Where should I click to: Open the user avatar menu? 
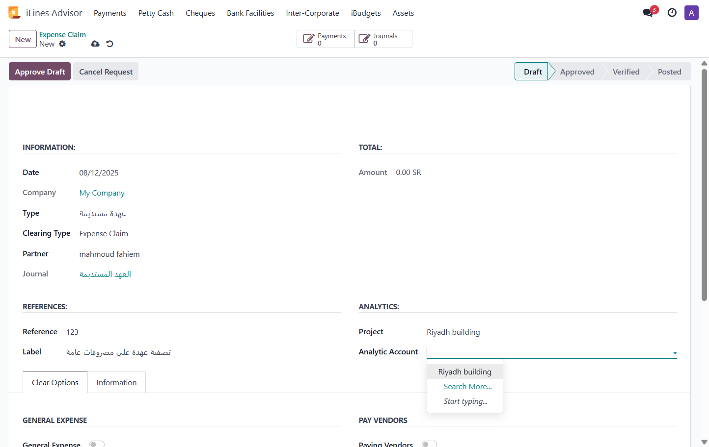tap(691, 13)
